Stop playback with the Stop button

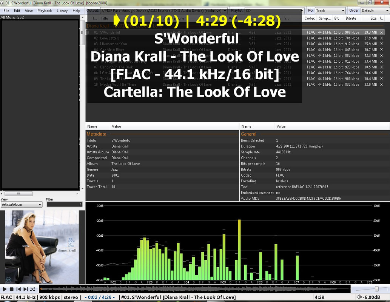pos(11,289)
